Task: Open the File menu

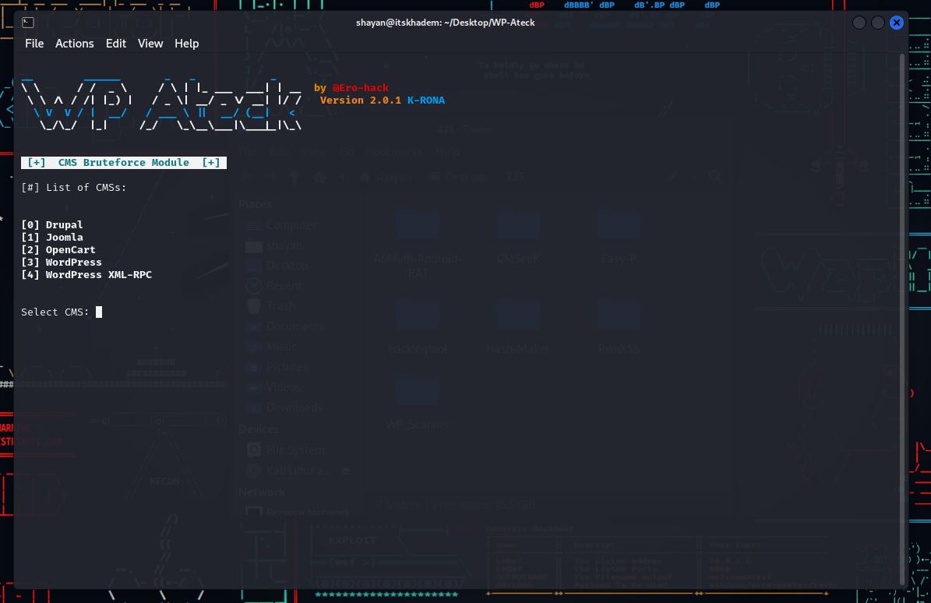Action: click(x=34, y=44)
